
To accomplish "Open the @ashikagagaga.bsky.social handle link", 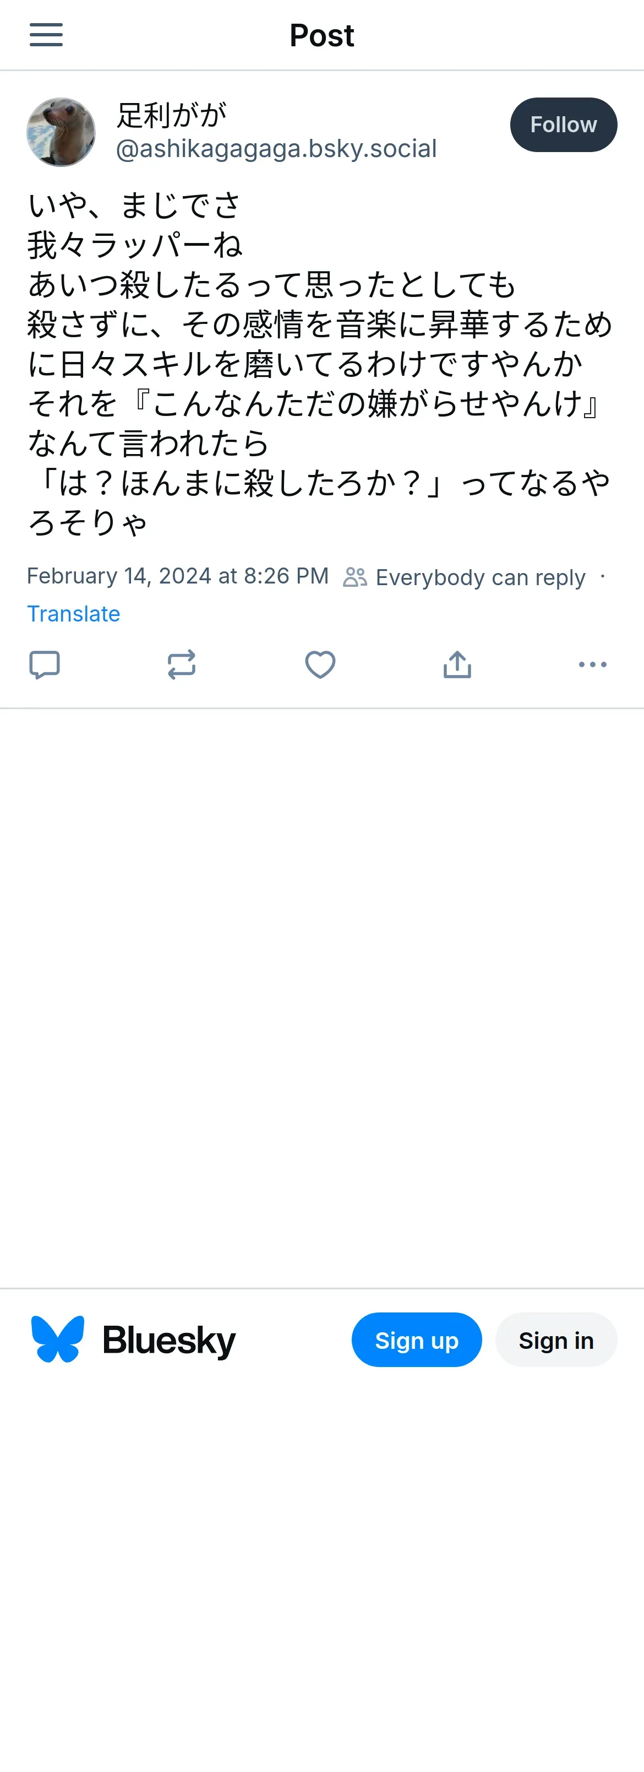I will (x=276, y=149).
